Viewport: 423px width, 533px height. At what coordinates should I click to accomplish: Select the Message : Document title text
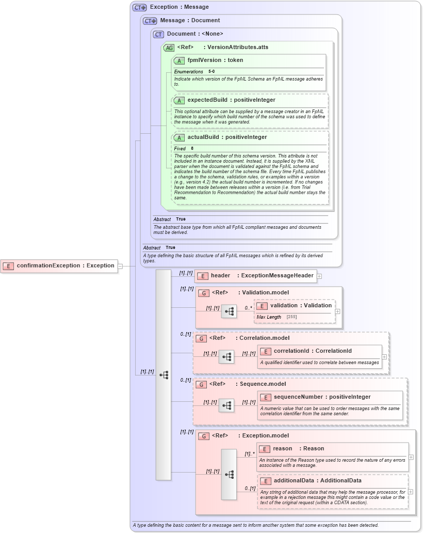pyautogui.click(x=190, y=20)
